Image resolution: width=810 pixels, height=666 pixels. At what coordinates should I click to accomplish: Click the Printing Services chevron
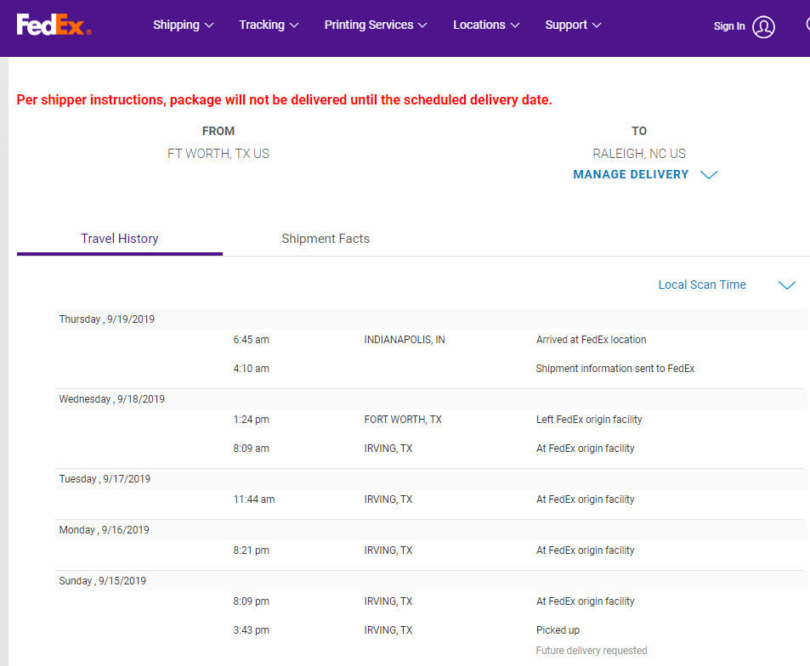click(422, 25)
